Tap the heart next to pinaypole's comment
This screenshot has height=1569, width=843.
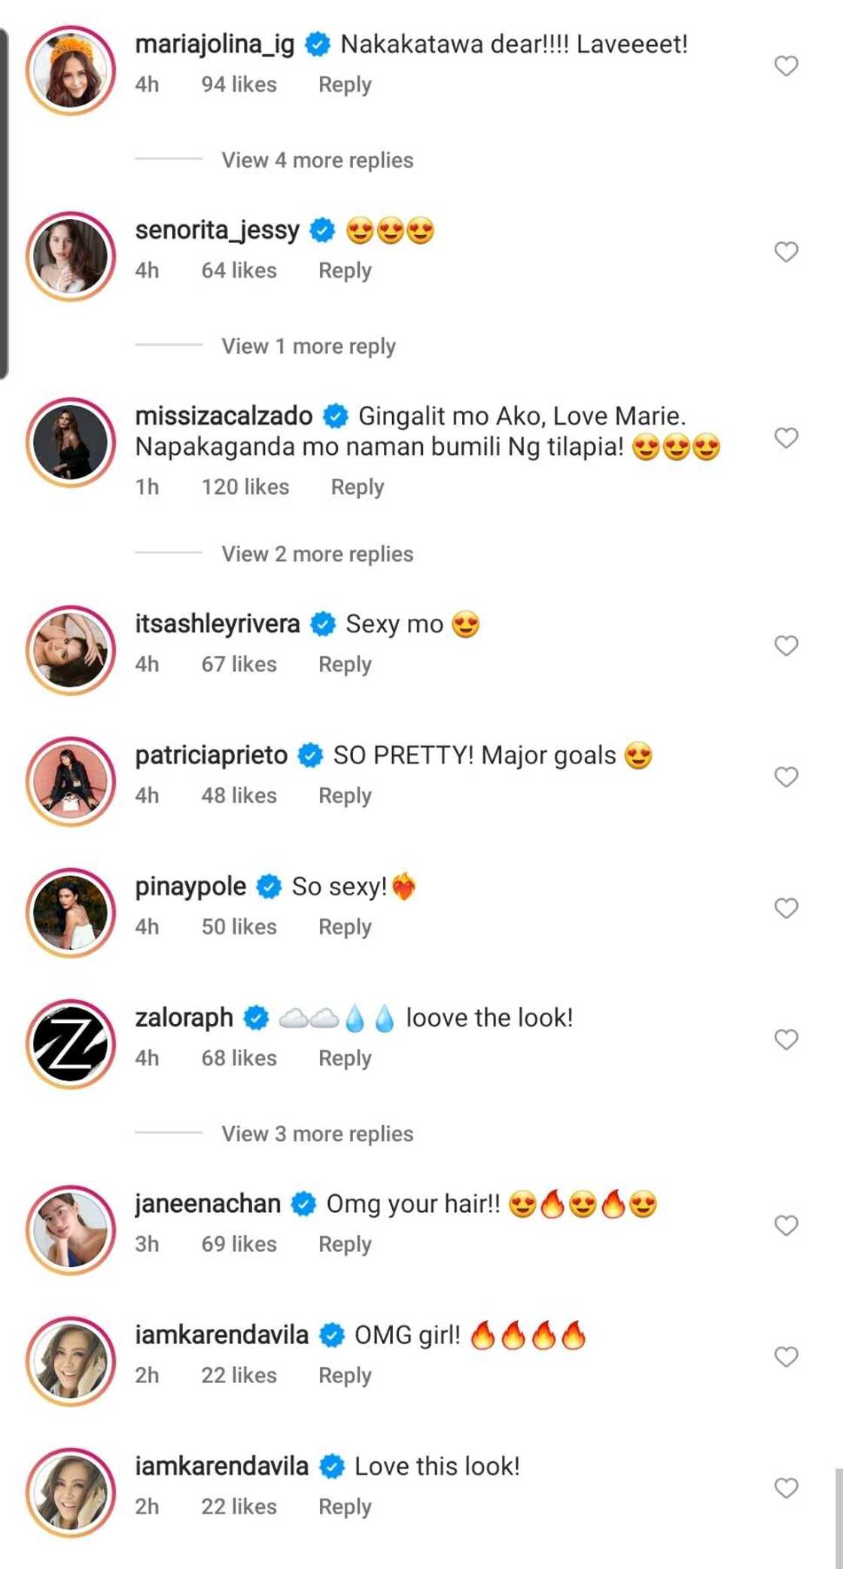786,908
